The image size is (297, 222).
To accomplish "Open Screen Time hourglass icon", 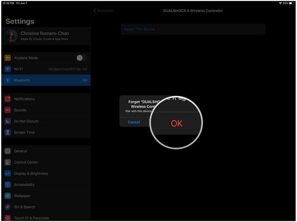I will (x=8, y=132).
